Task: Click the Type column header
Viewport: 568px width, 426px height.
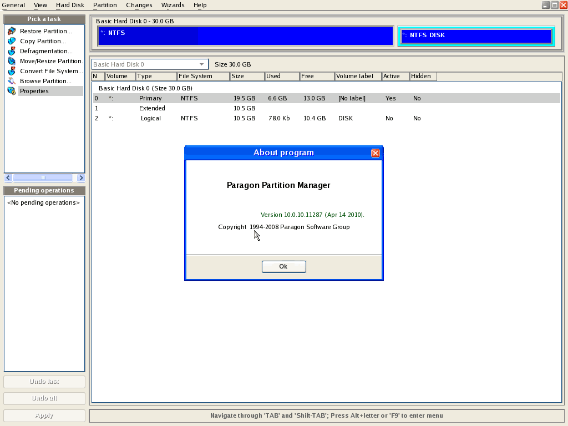Action: (x=156, y=76)
